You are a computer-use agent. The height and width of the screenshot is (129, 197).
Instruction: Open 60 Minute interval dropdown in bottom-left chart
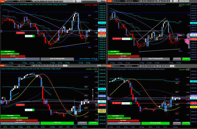click(x=26, y=65)
